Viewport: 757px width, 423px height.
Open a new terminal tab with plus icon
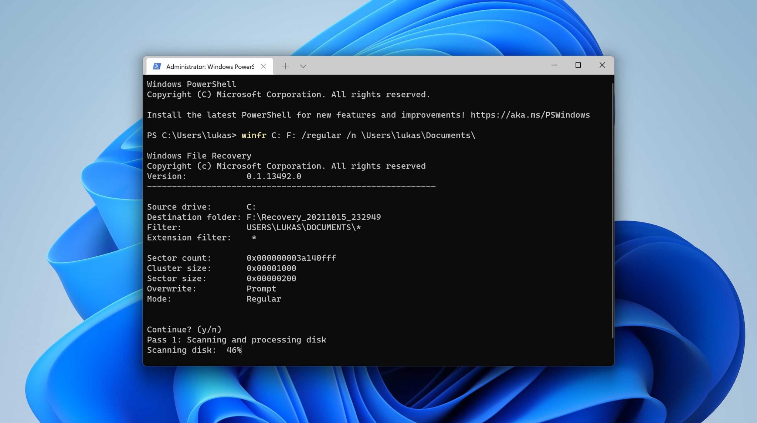click(285, 66)
